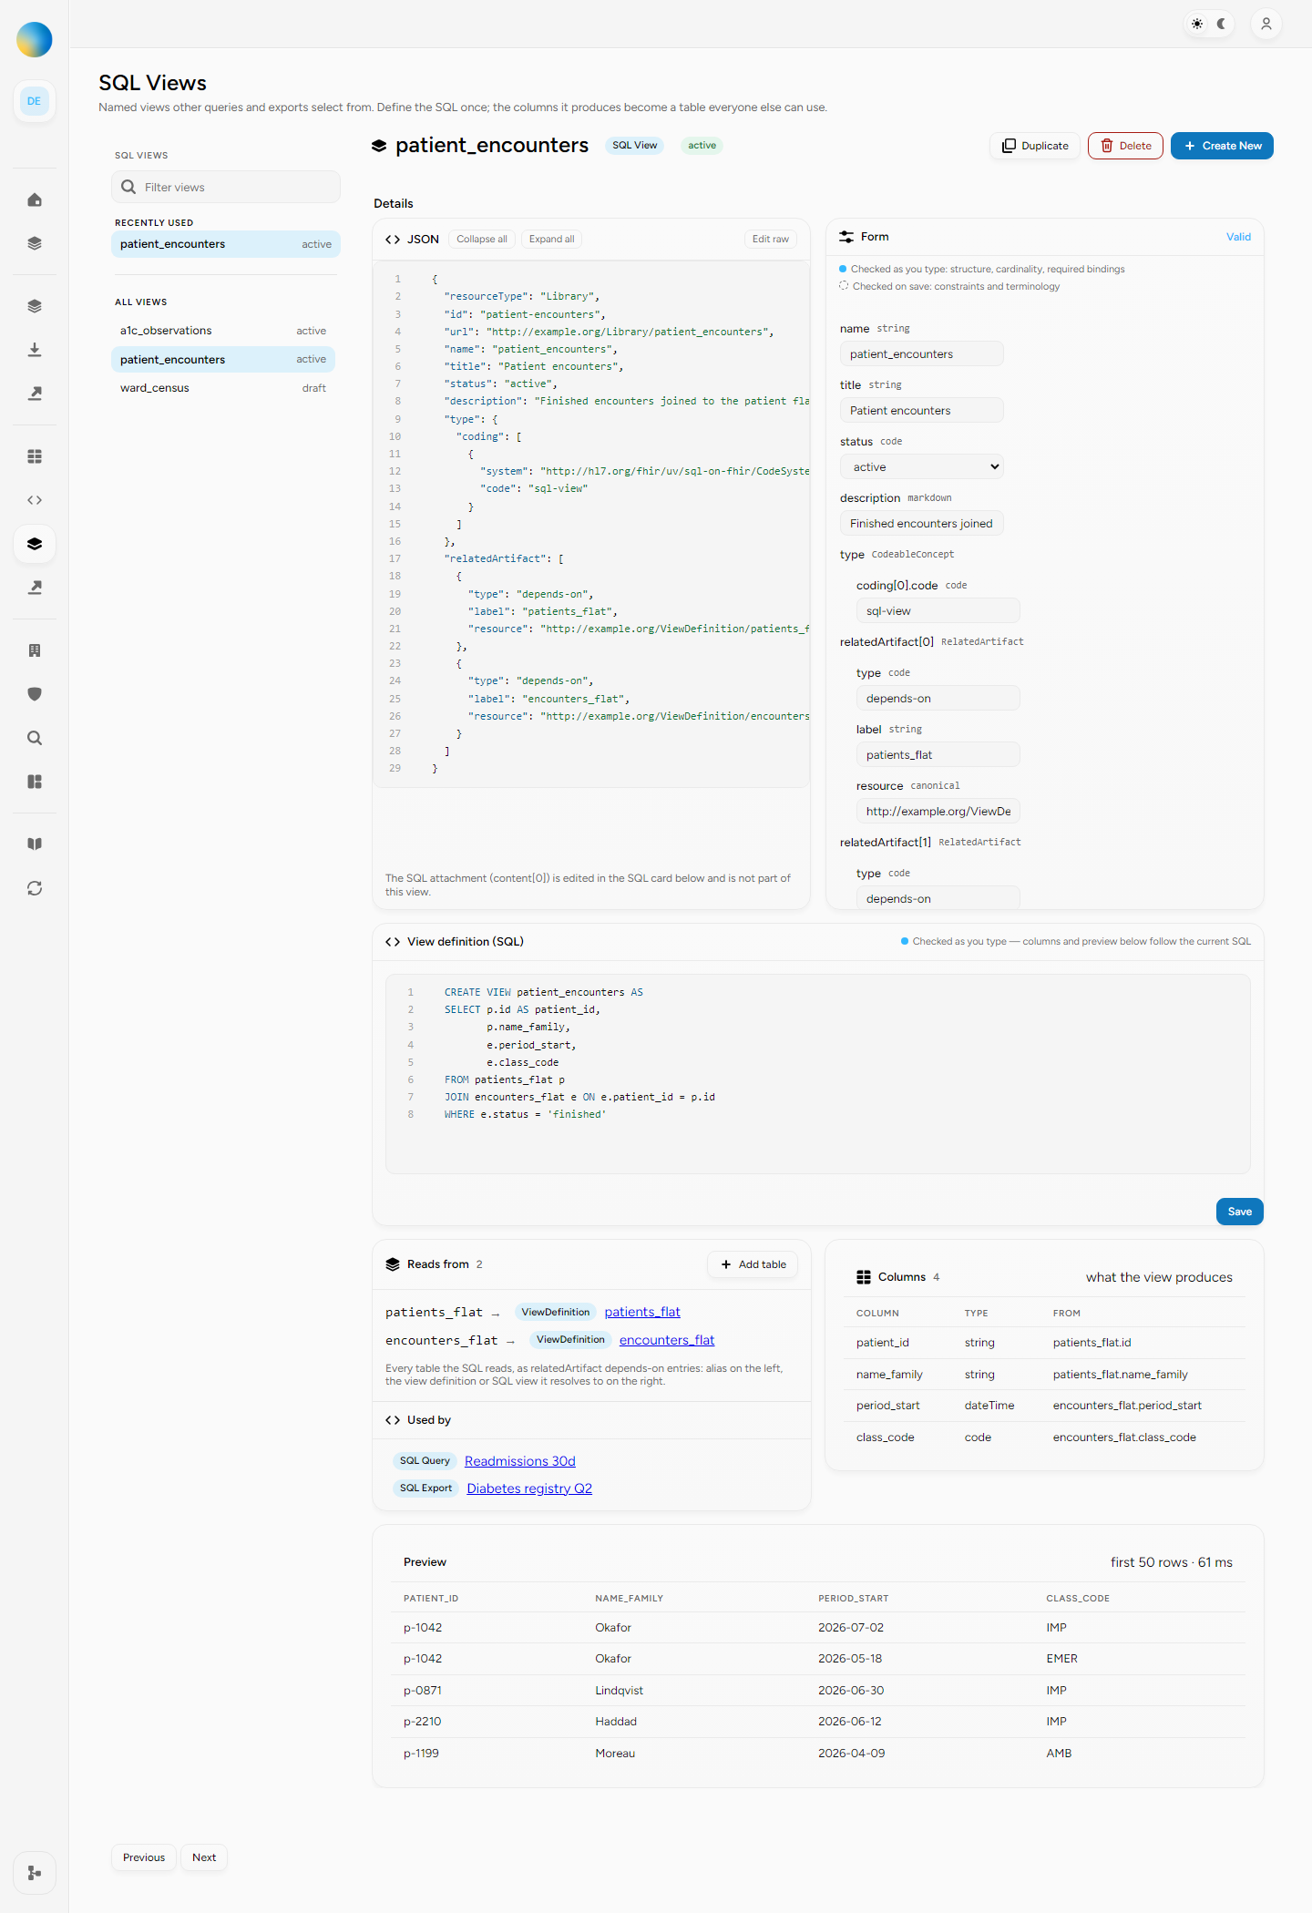The image size is (1312, 1913).
Task: Click the Filter views search field
Action: click(x=226, y=187)
